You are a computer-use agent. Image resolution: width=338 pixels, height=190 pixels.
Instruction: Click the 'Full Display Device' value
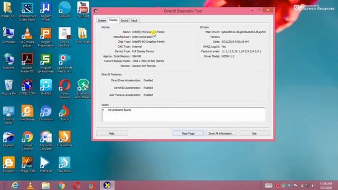coord(143,51)
